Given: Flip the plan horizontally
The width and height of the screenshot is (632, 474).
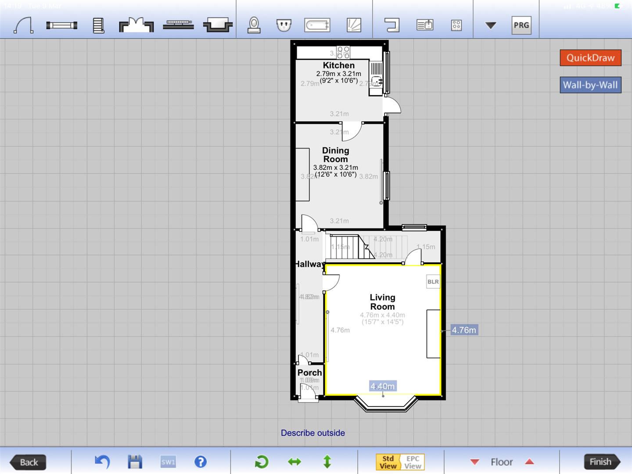Looking at the screenshot, I should click(x=294, y=462).
